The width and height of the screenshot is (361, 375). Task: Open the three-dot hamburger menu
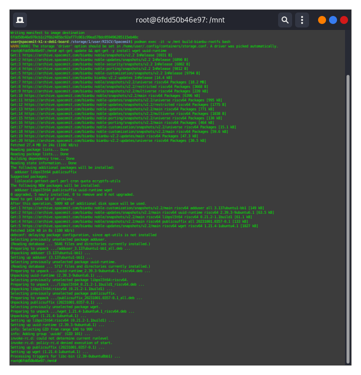click(x=302, y=20)
